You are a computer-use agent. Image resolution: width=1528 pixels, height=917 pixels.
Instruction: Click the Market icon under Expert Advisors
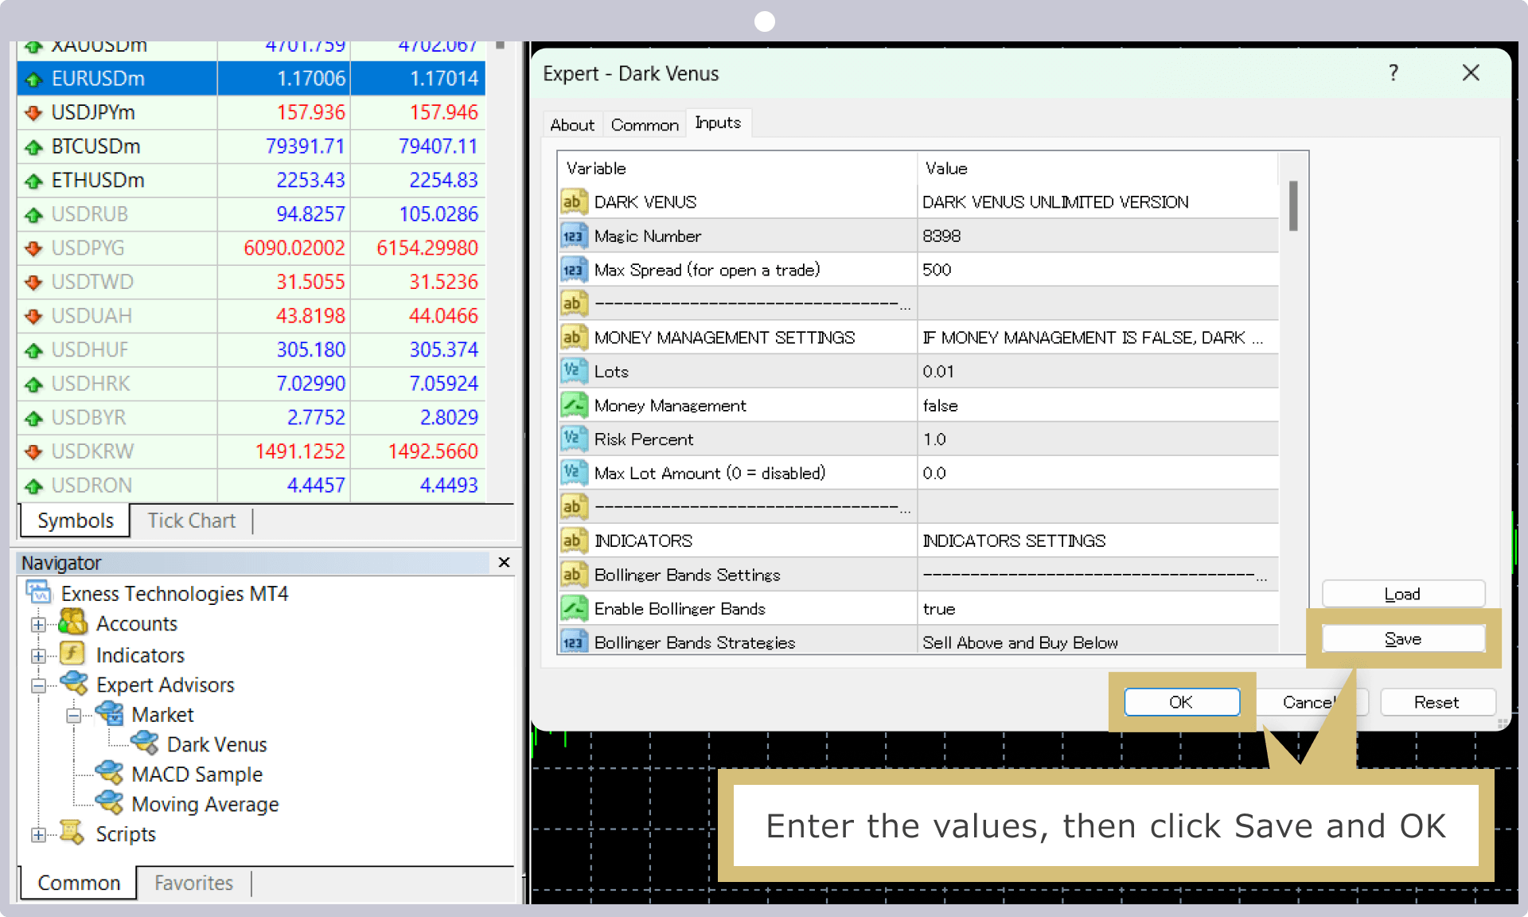pyautogui.click(x=110, y=714)
